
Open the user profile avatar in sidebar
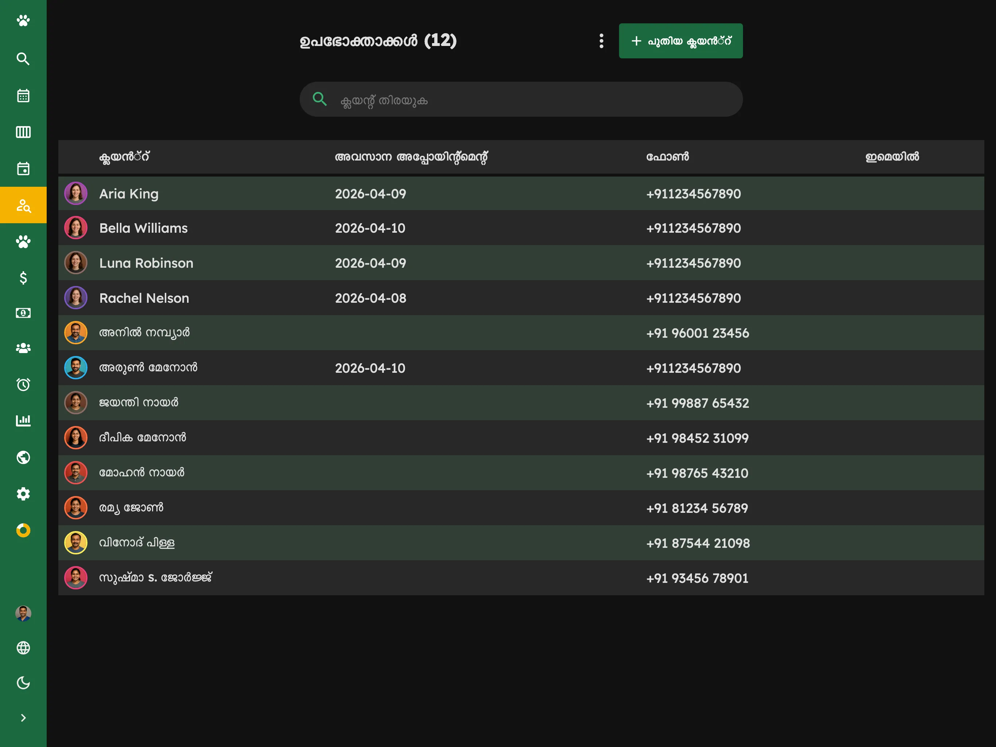[x=23, y=613]
